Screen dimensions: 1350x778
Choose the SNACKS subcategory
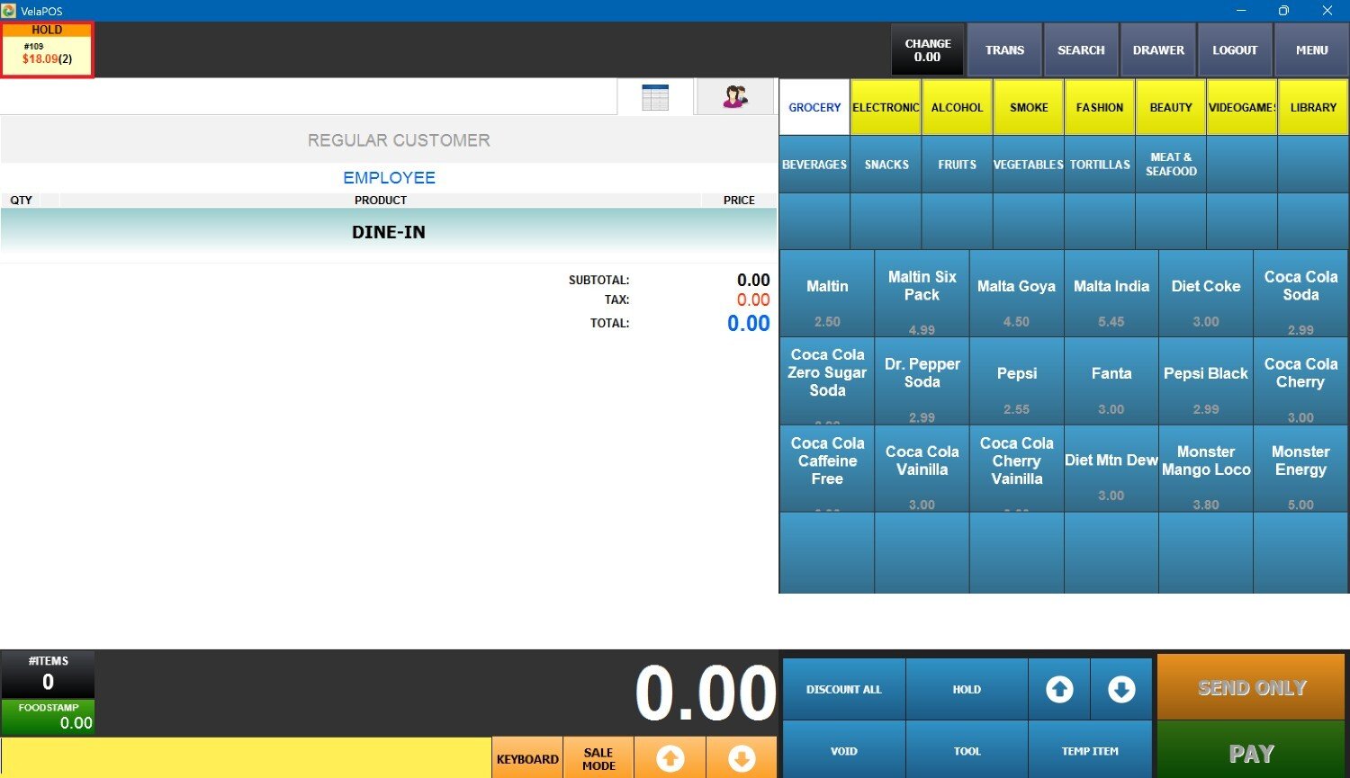pos(886,165)
